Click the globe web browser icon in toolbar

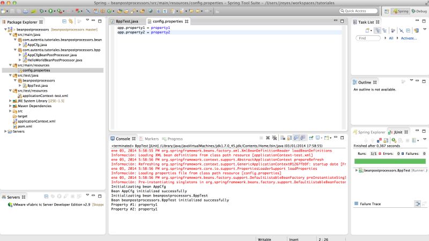point(151,11)
